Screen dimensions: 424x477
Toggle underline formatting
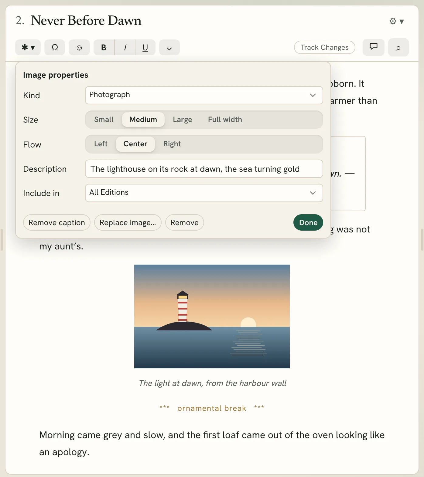pos(145,47)
